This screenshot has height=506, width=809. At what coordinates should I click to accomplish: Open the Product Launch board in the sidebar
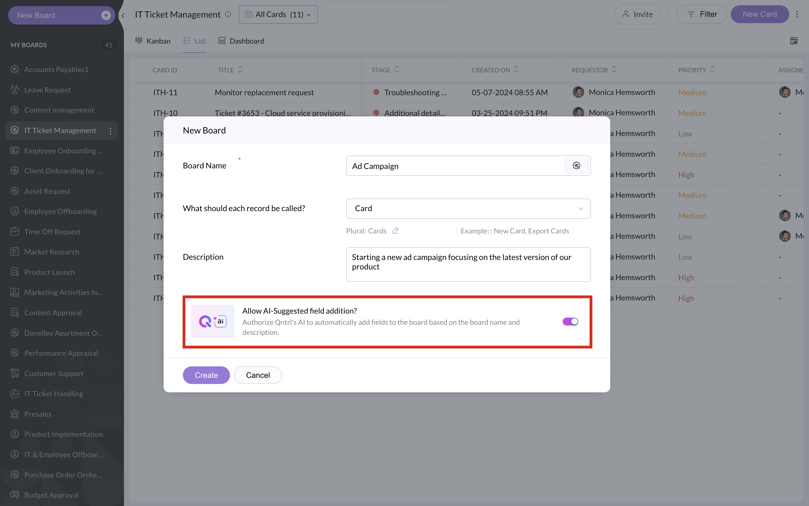coord(49,272)
